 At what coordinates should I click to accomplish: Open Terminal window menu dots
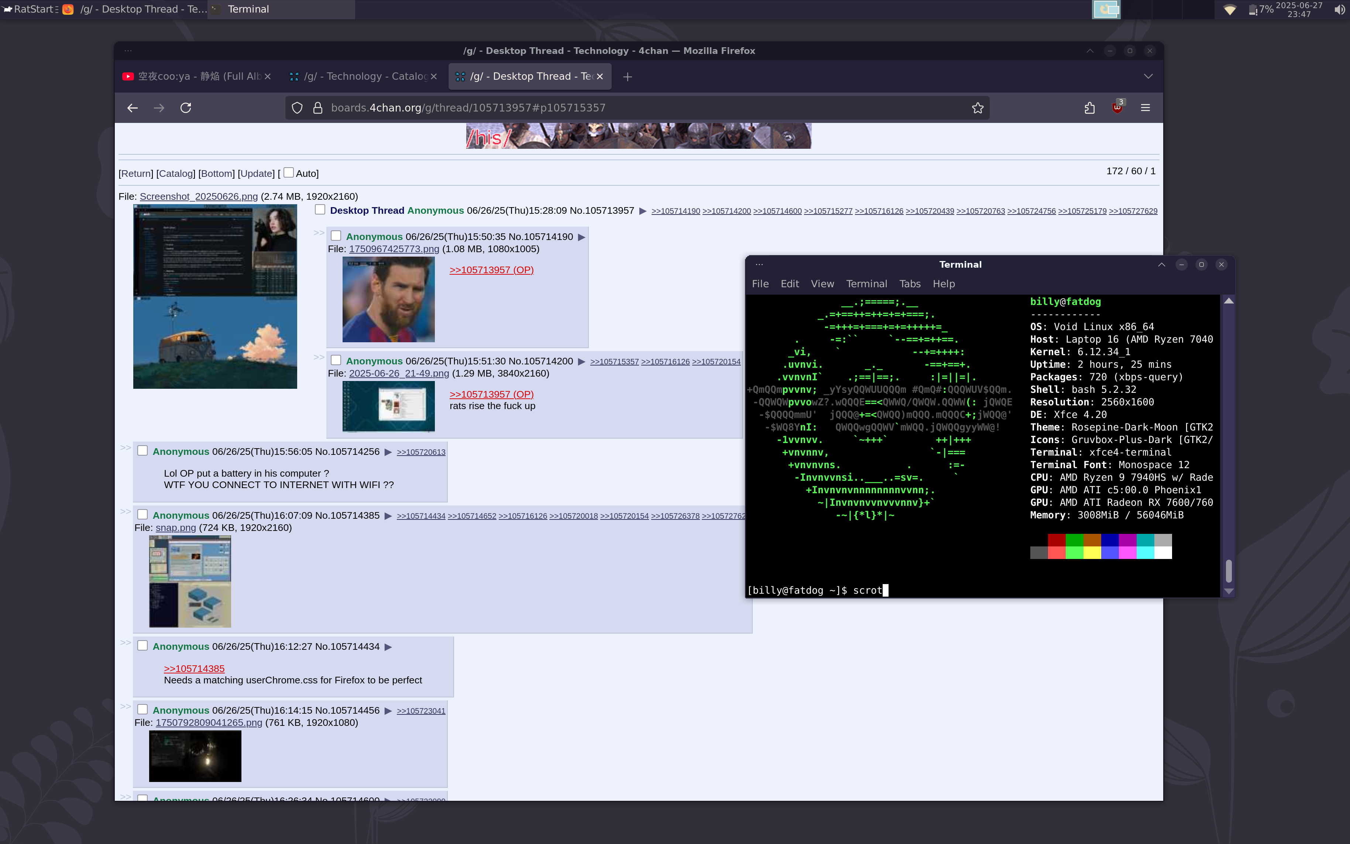pos(759,265)
